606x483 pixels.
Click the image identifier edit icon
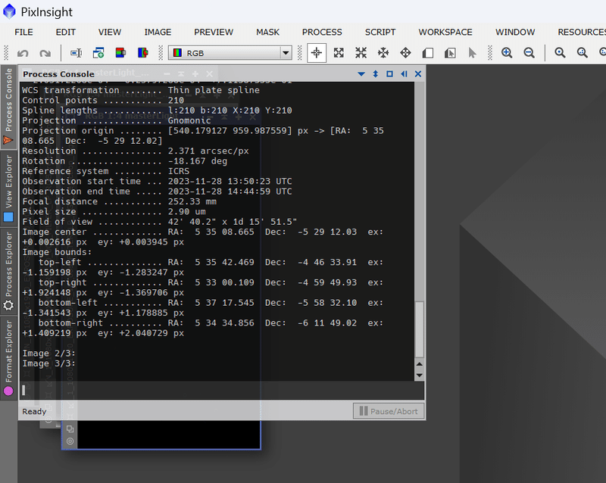coord(77,53)
